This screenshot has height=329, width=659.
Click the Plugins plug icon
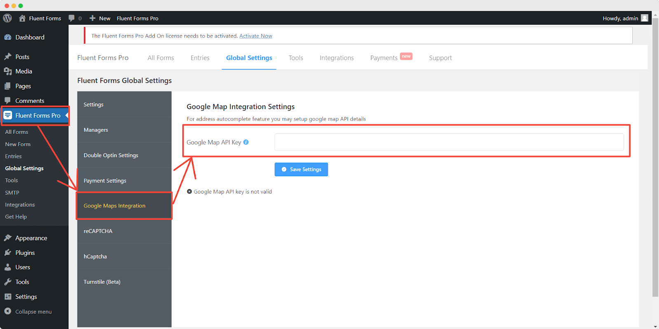coord(8,252)
